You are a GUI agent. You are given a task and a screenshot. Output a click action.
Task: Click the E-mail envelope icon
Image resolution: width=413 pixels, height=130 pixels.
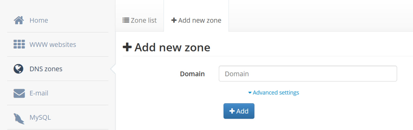click(x=19, y=93)
